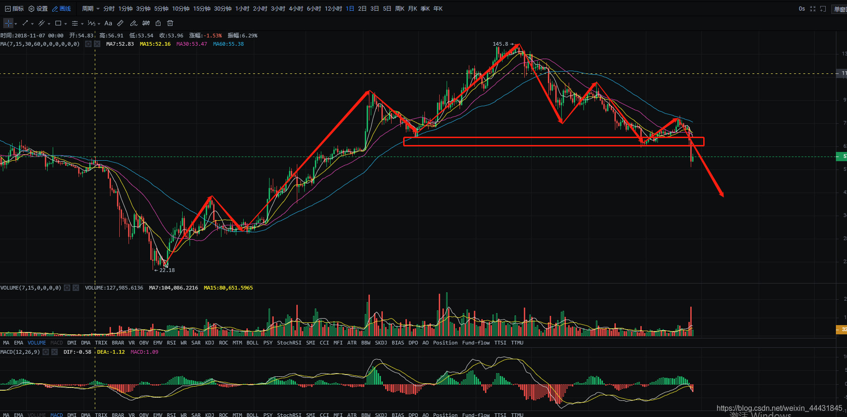This screenshot has width=847, height=417.
Task: Open MA indicator settings gear
Action: point(88,44)
